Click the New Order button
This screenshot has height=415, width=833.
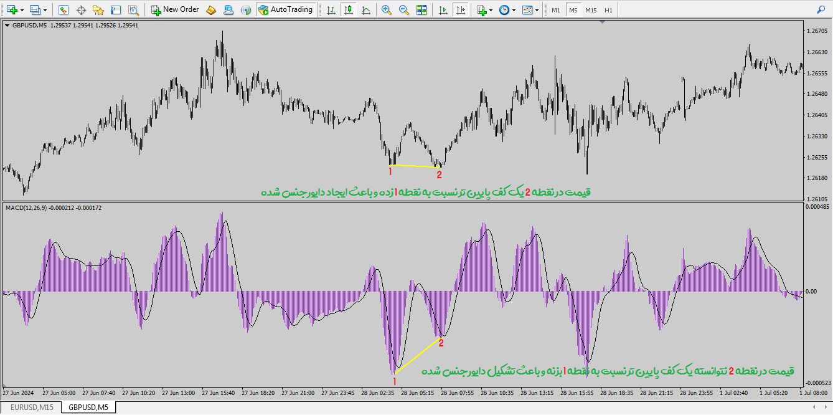coord(174,10)
